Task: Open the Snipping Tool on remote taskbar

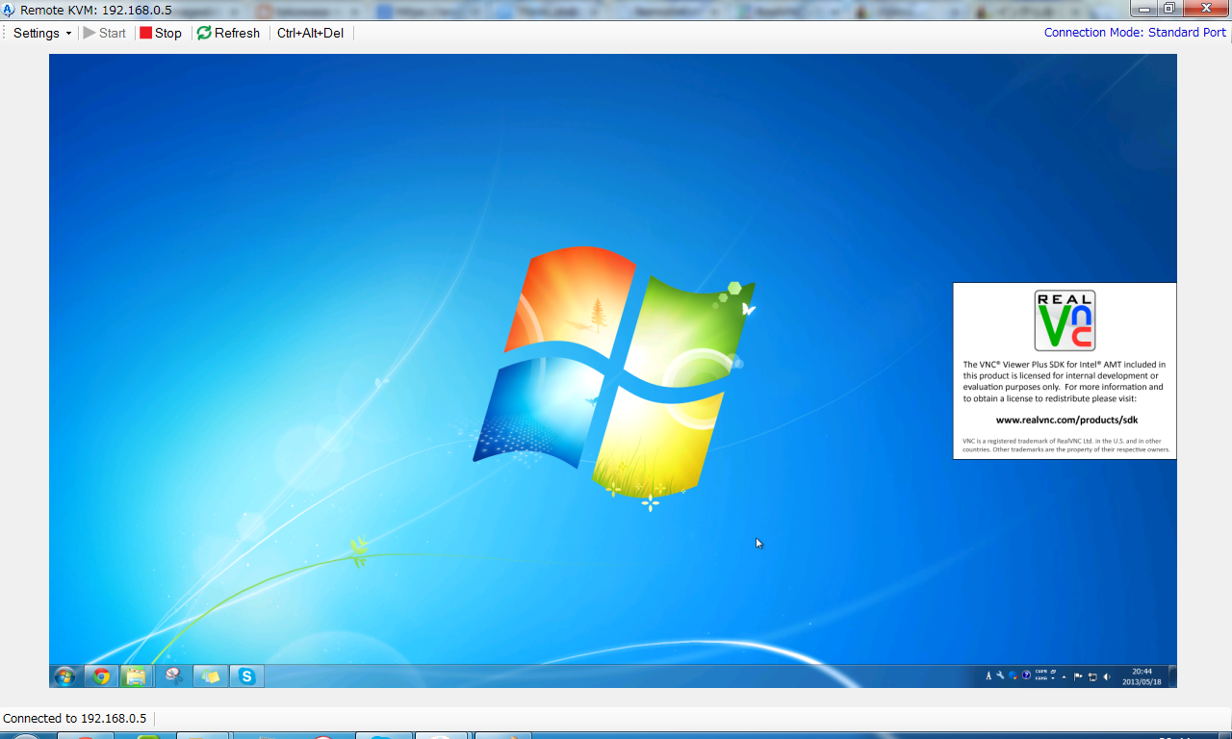Action: (174, 676)
